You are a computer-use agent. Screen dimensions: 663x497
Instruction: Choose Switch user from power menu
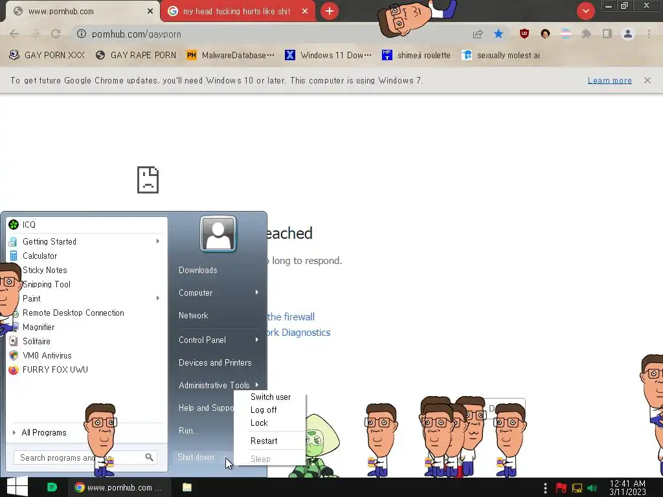point(271,397)
